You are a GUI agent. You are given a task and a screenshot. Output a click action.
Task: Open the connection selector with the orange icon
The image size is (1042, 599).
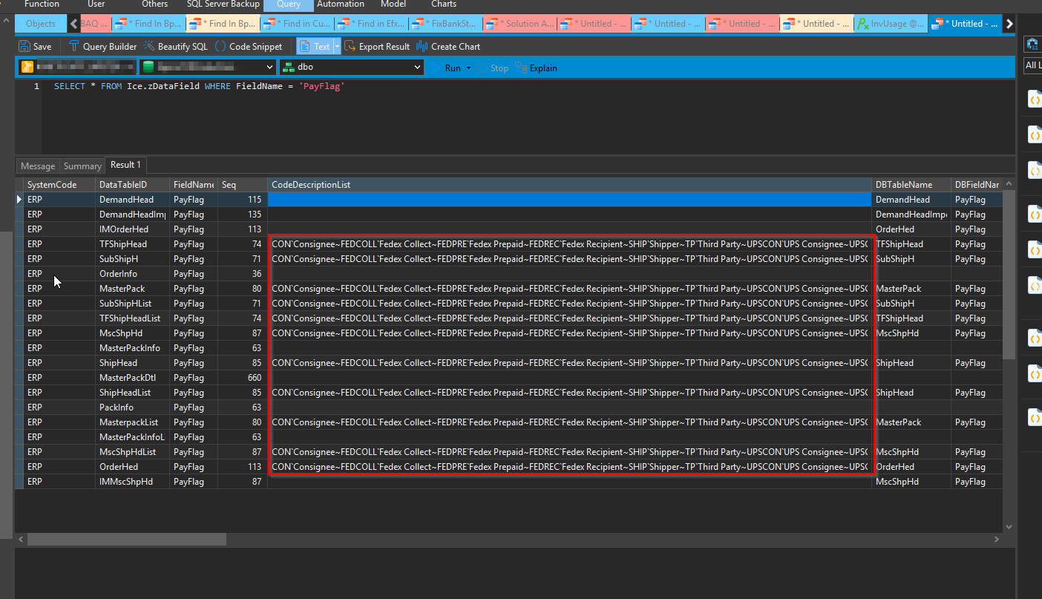[x=77, y=67]
